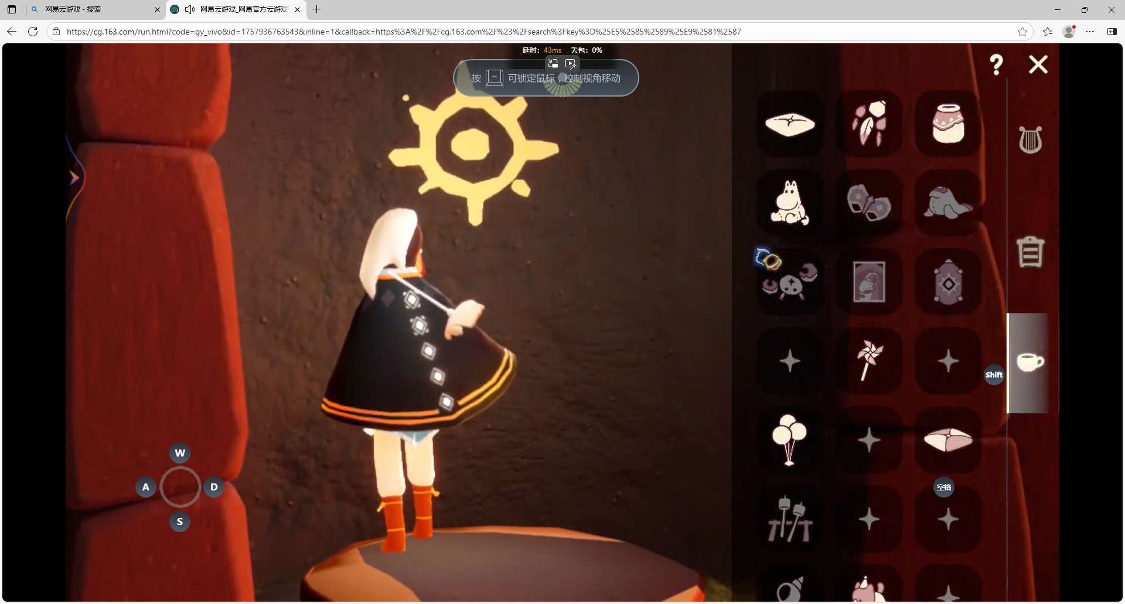Select the crab plush prop
This screenshot has width=1125, height=604.
[790, 282]
